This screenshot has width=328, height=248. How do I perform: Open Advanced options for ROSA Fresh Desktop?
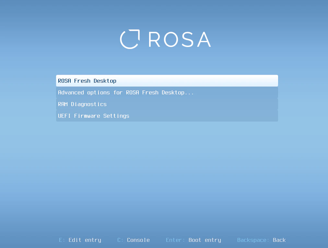click(x=167, y=92)
